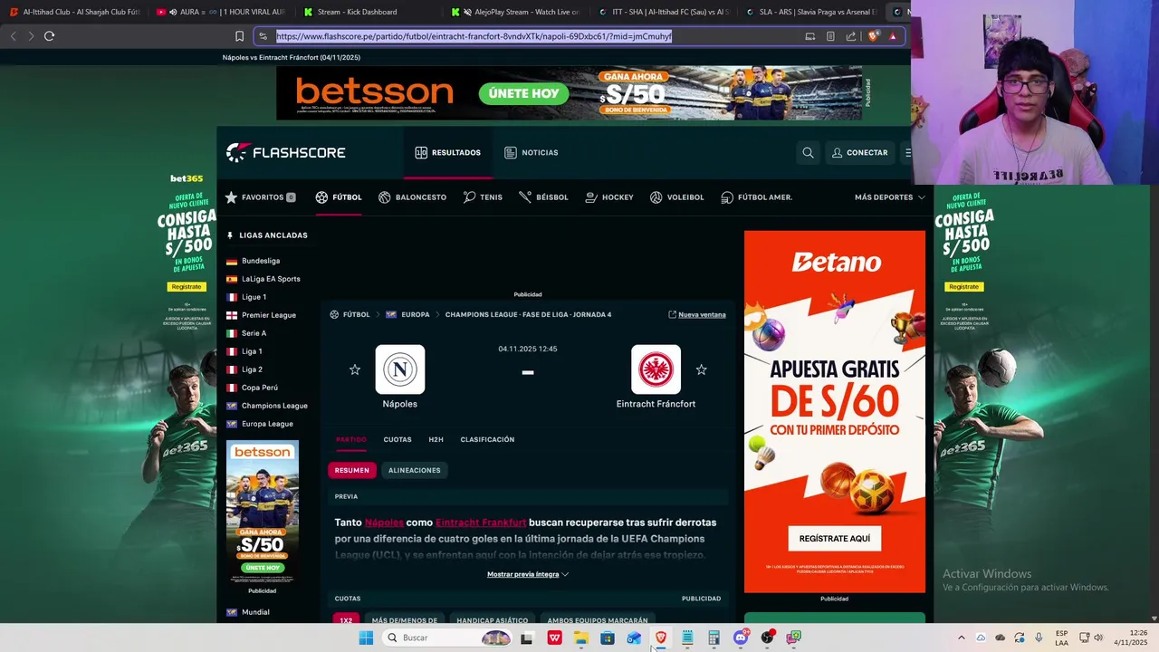This screenshot has width=1159, height=652.
Task: Click Registrate on the left bet365 ad
Action: (x=187, y=287)
